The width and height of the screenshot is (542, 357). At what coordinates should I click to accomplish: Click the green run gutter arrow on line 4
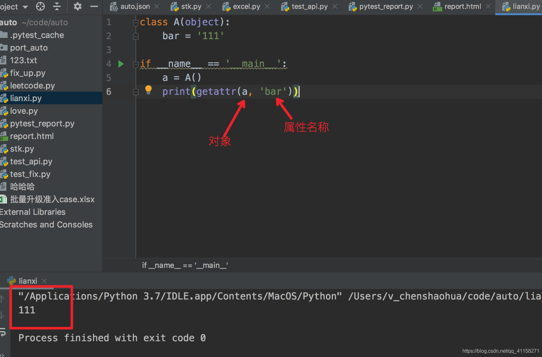coord(121,64)
